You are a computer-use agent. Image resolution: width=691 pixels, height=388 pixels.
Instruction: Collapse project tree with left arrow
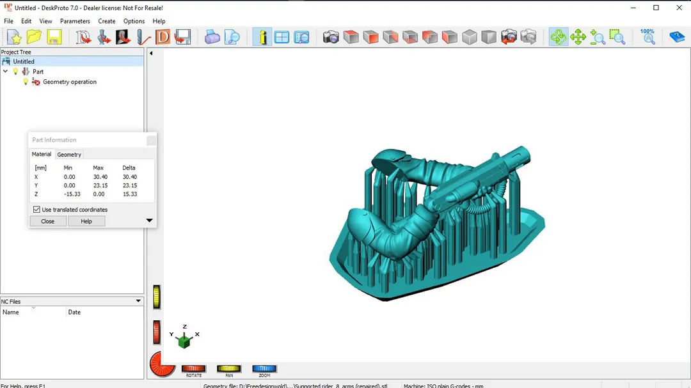point(151,53)
